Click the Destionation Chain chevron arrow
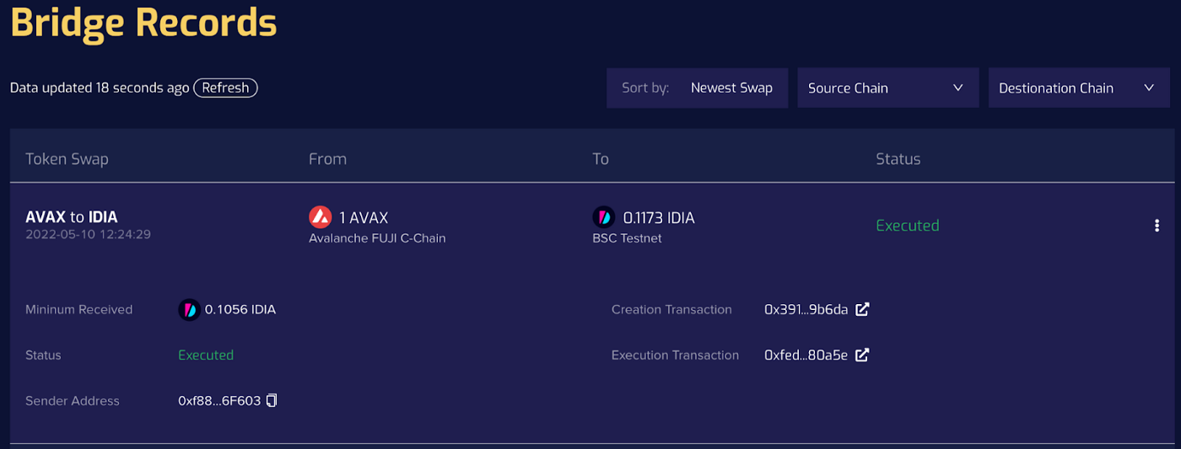Screen dimensions: 1181x449 1149,88
